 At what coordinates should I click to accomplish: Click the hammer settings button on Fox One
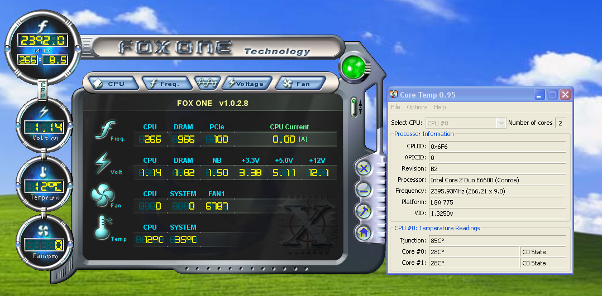363,211
